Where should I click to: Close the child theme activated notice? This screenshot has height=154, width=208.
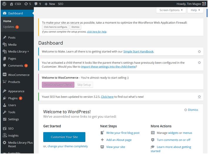[x=199, y=62]
